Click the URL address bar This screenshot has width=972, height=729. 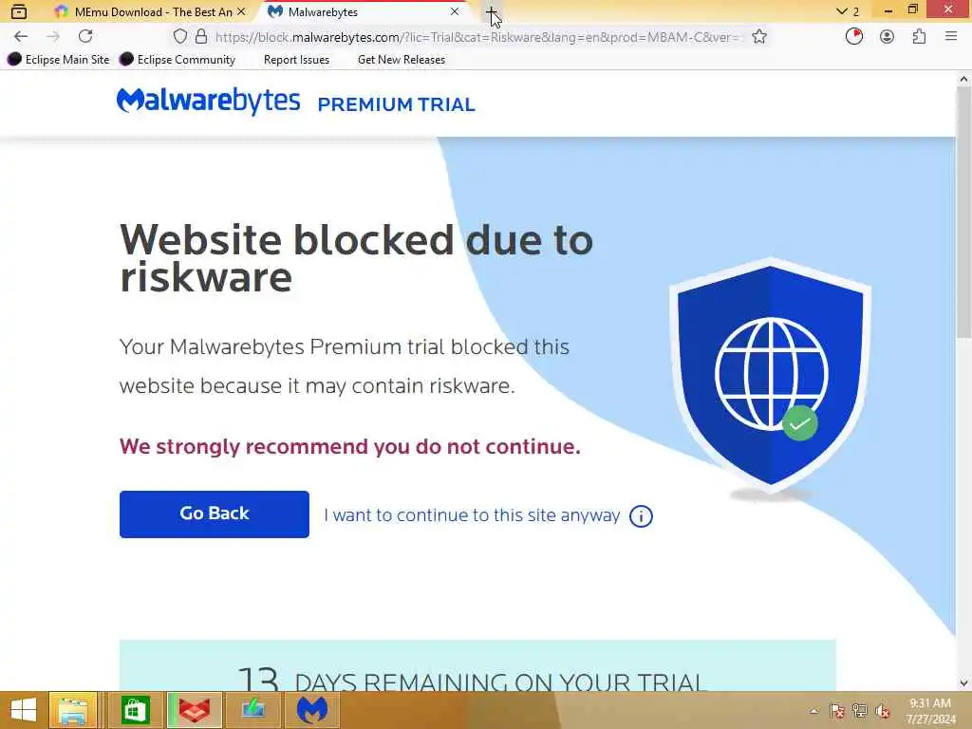click(477, 37)
